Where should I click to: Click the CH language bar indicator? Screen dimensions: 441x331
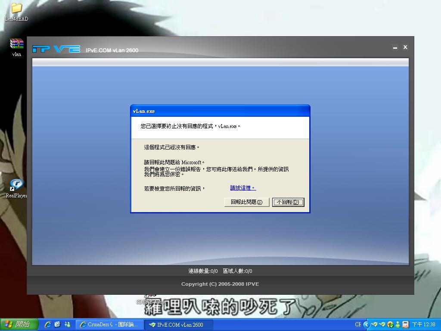tap(358, 325)
